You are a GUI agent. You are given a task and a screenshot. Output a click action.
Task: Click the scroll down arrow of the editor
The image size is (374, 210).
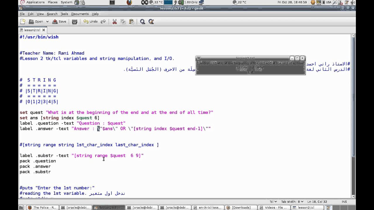click(x=353, y=196)
